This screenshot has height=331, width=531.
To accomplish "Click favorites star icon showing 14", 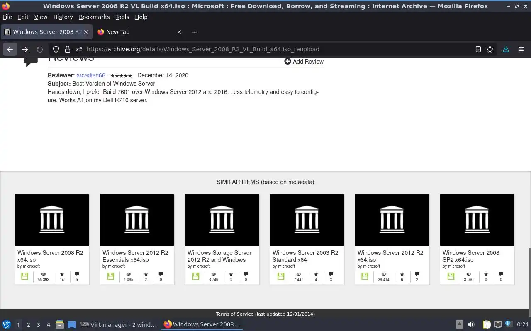I will [x=62, y=274].
